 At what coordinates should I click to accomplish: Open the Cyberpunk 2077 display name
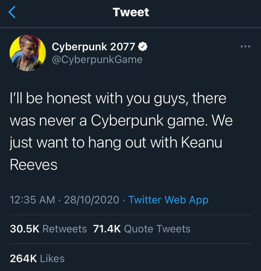click(93, 46)
